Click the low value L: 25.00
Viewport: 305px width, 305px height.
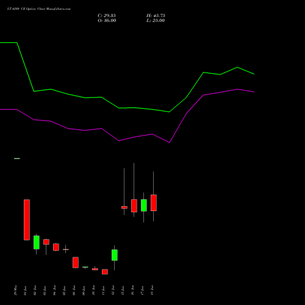pyautogui.click(x=156, y=21)
